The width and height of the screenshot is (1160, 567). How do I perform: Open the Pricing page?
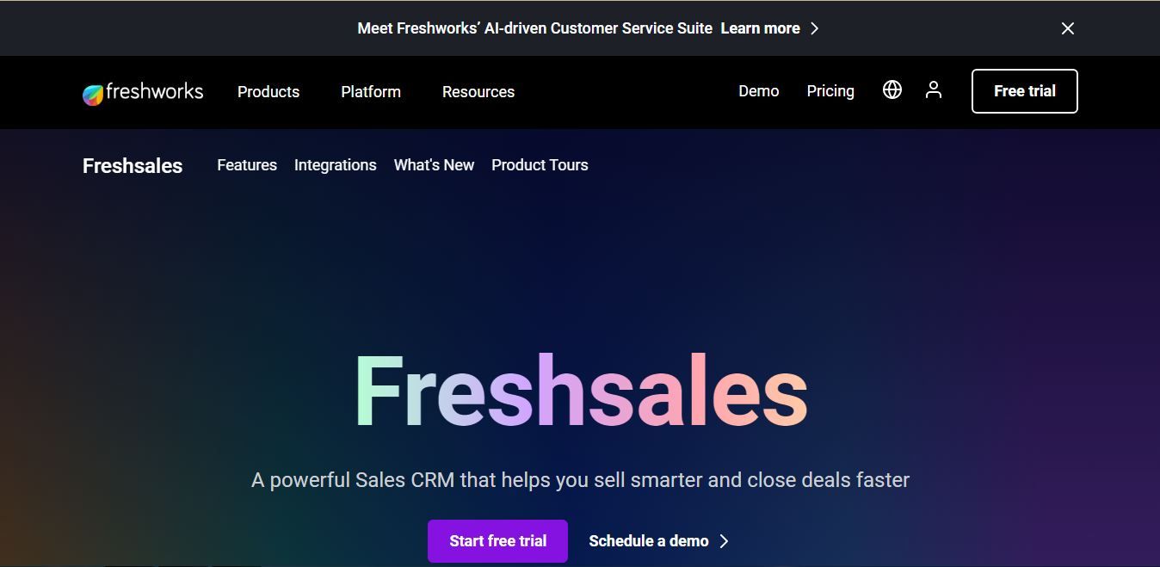(830, 90)
